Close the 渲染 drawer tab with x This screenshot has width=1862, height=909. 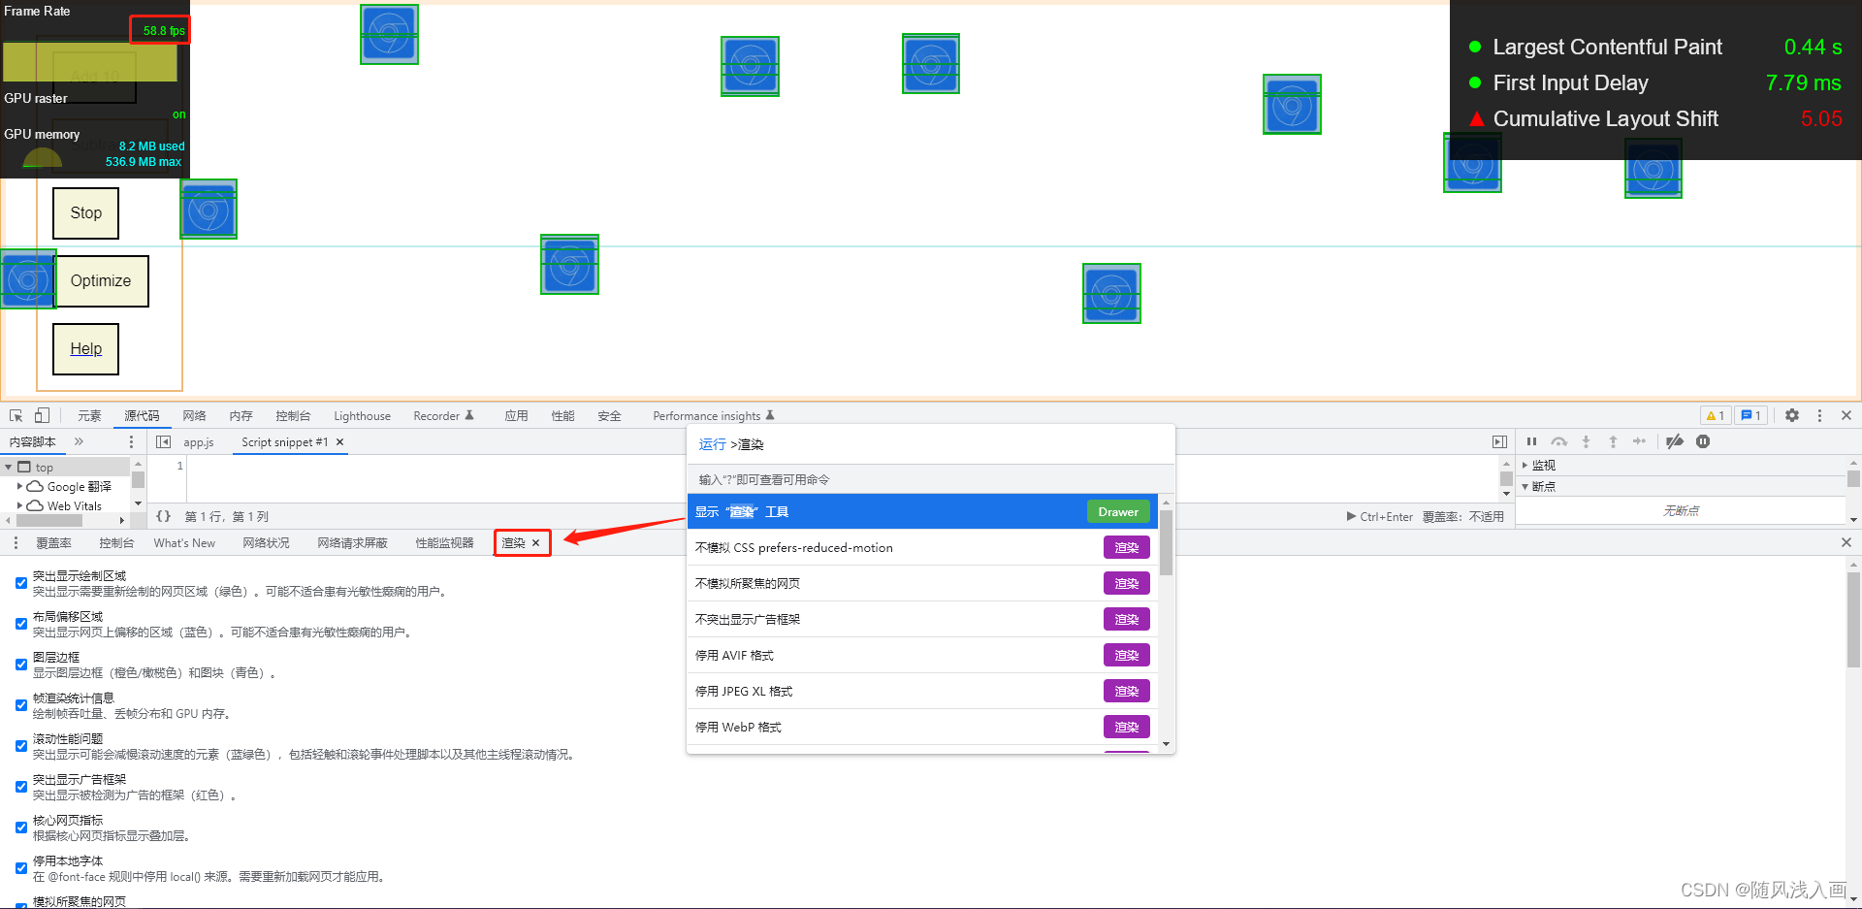tap(535, 543)
